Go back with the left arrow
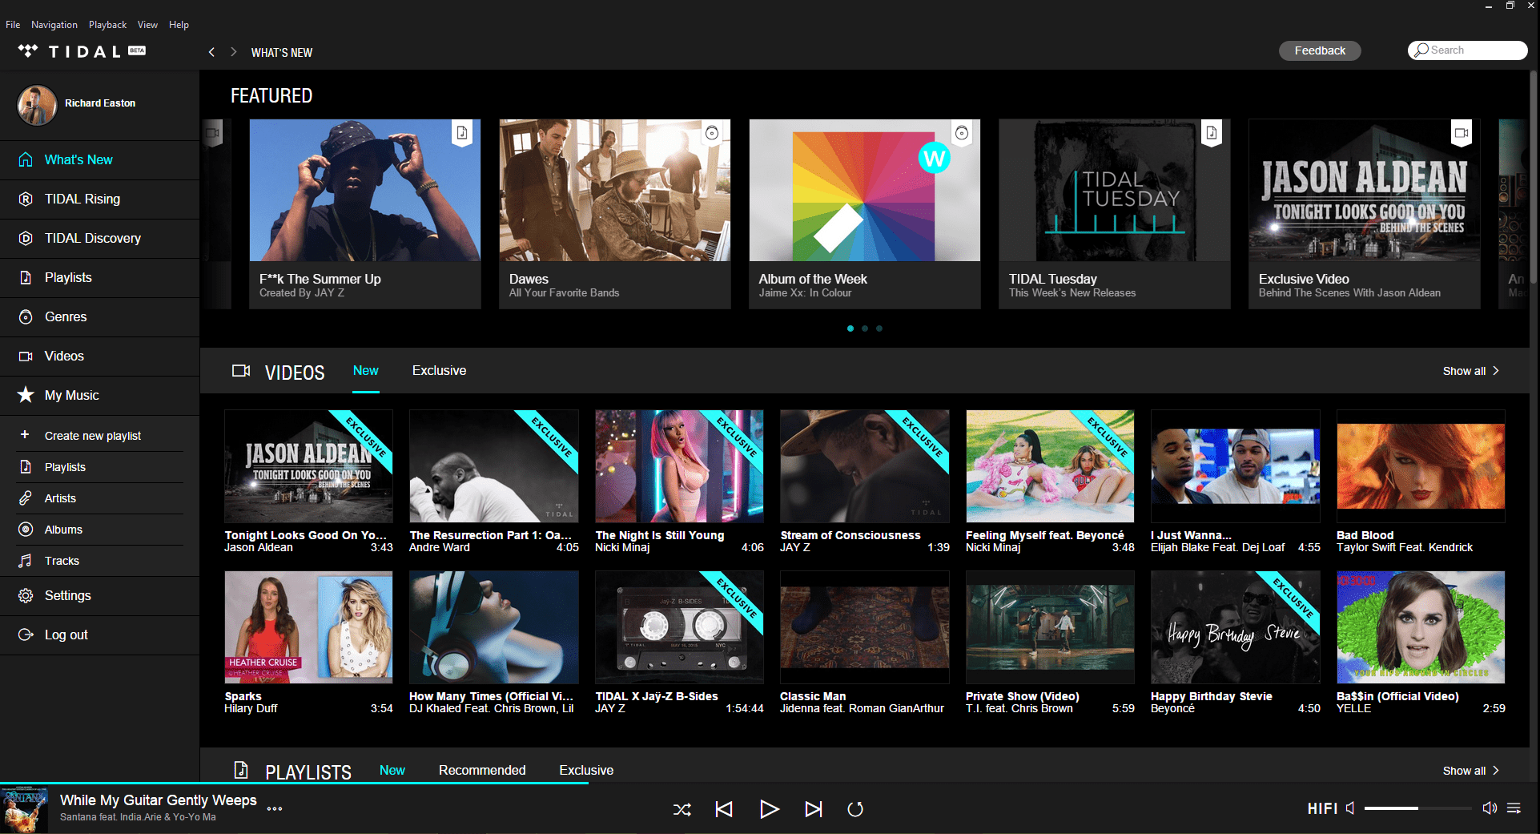 [211, 52]
